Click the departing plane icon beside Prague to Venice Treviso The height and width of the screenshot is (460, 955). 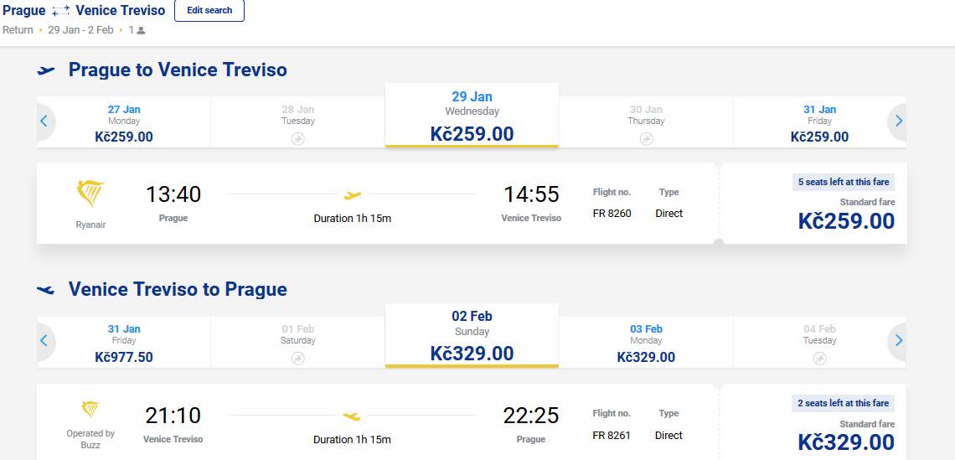46,70
